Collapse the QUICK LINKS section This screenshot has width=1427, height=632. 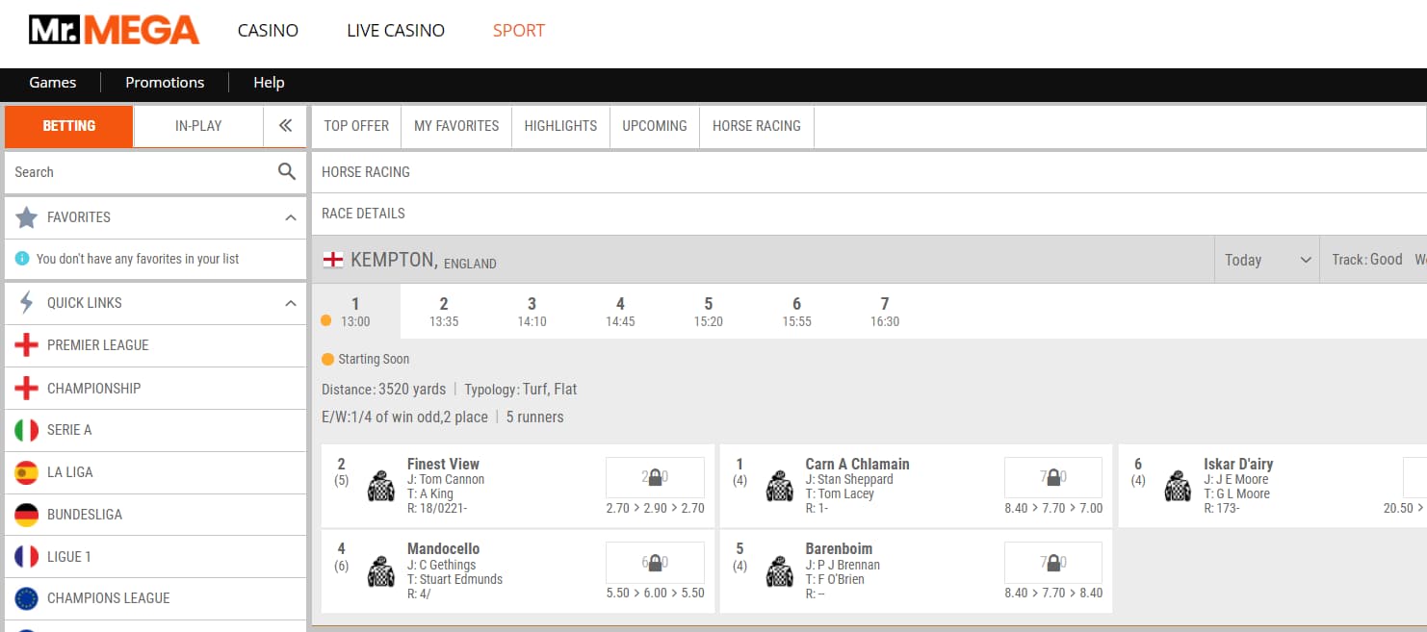(x=291, y=304)
